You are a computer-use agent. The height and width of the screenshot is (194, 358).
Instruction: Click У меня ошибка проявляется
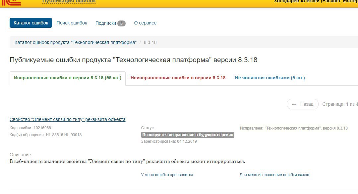click(x=167, y=175)
